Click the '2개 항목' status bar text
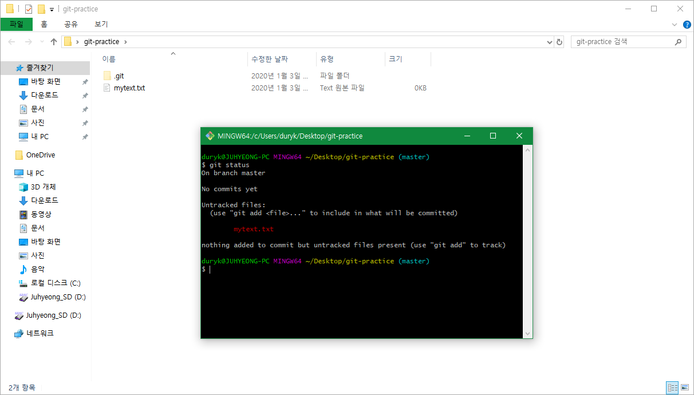The image size is (694, 395). click(22, 388)
